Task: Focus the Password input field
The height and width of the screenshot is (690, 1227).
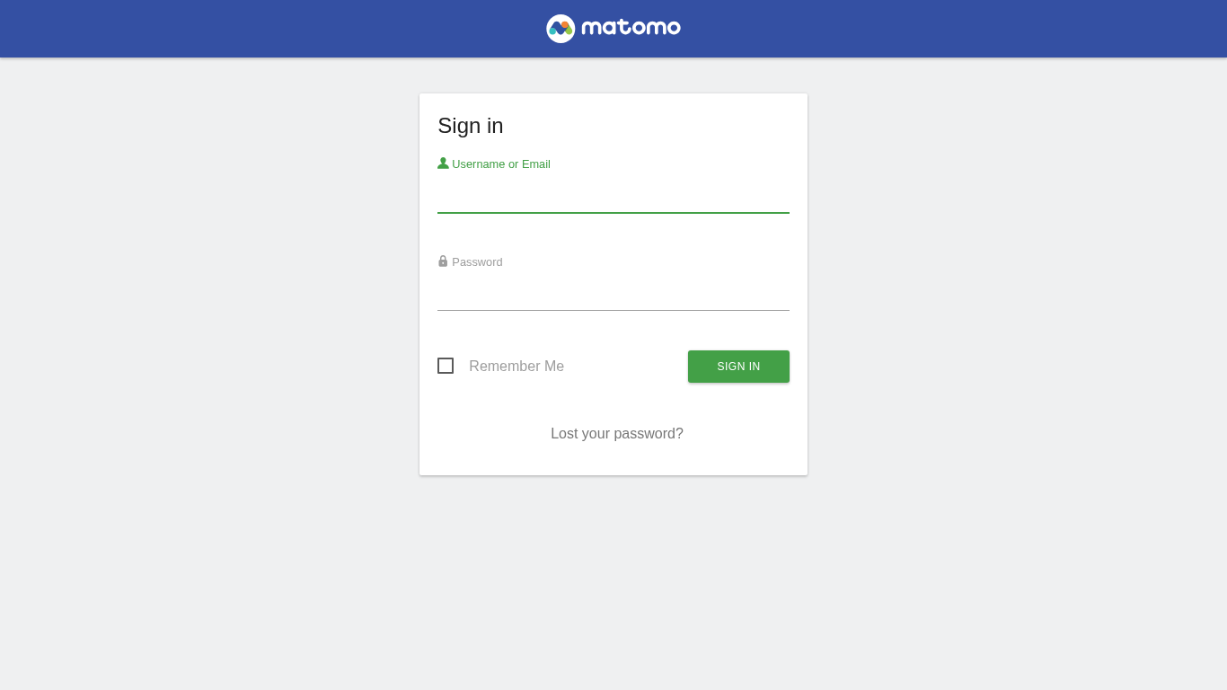Action: pyautogui.click(x=613, y=294)
